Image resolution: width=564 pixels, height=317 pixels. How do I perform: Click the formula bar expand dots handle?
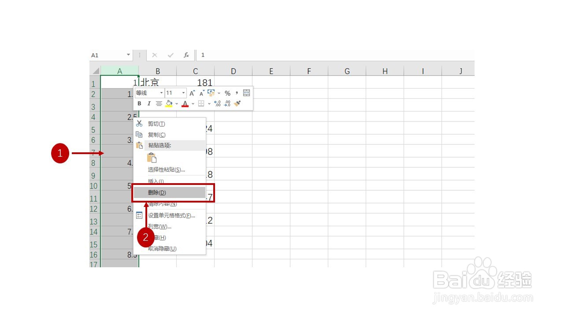click(x=140, y=55)
